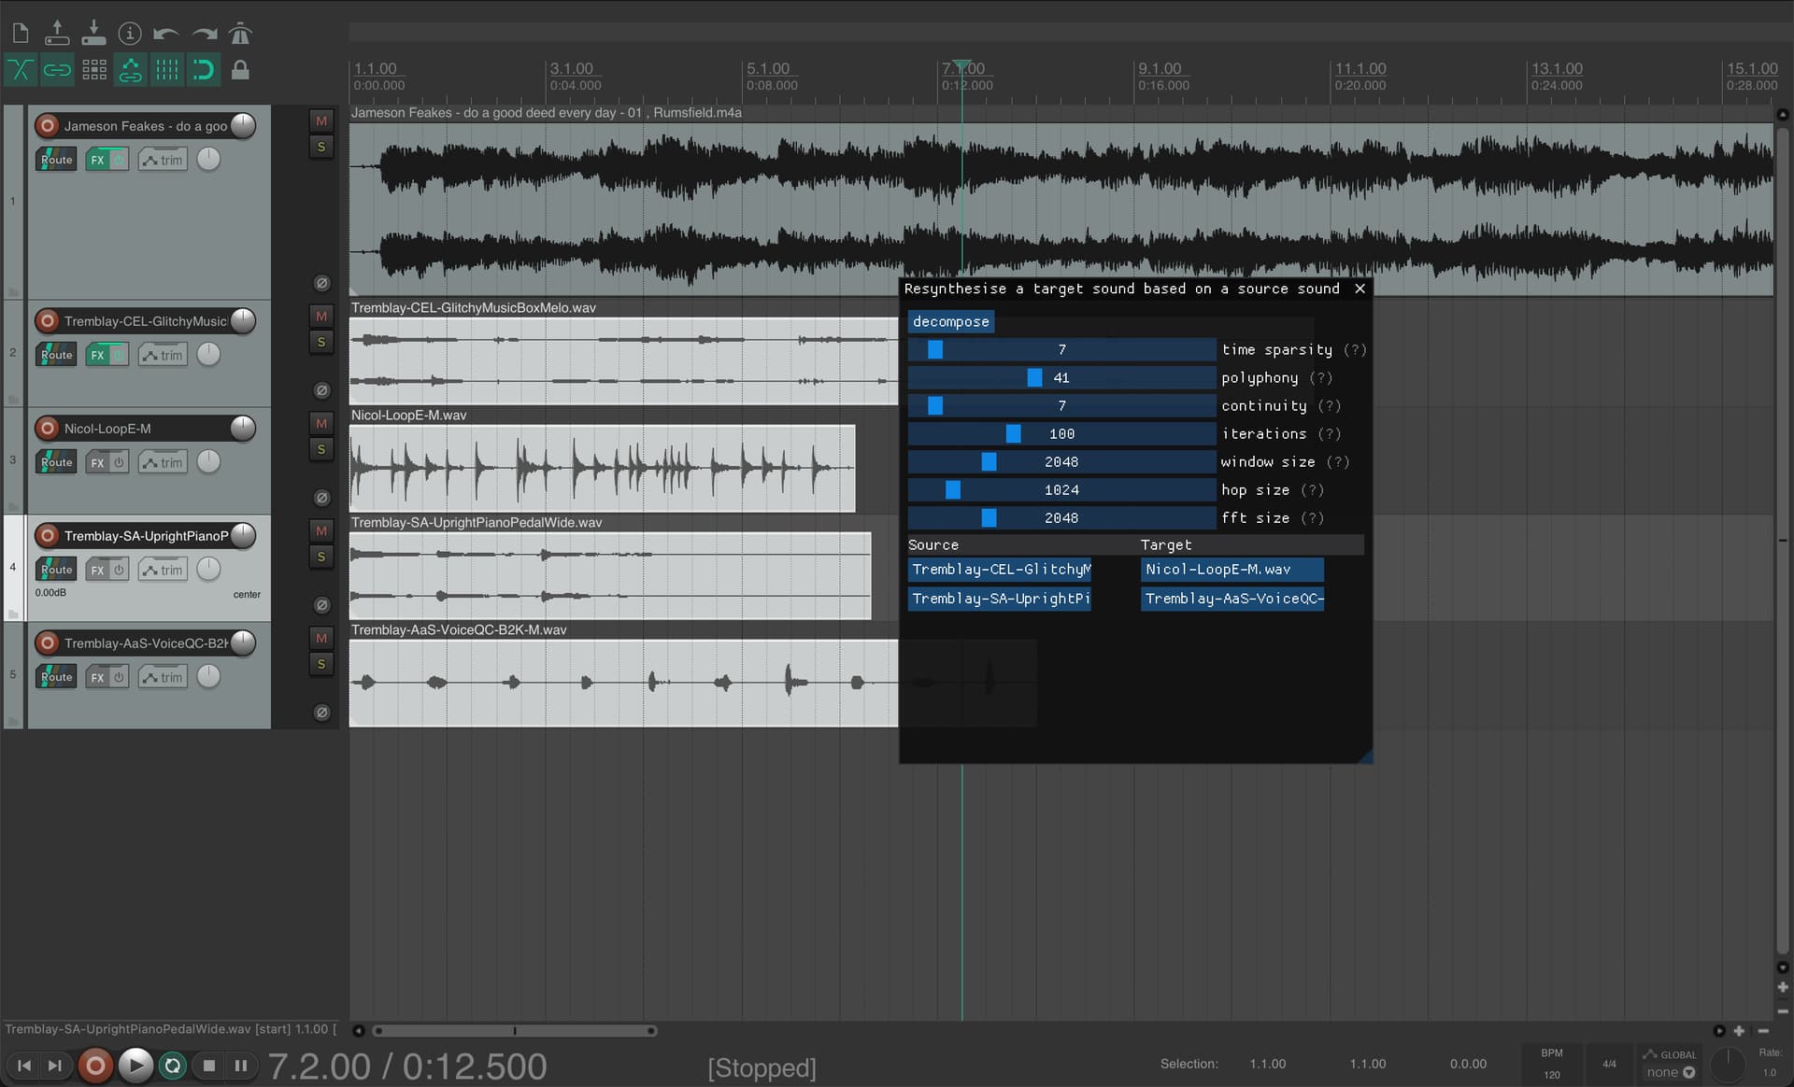Toggle the metronome icon

click(x=240, y=34)
